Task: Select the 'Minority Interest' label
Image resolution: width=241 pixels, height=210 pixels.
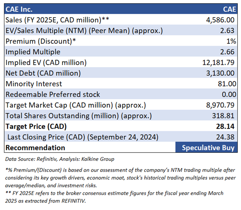Action: point(34,84)
